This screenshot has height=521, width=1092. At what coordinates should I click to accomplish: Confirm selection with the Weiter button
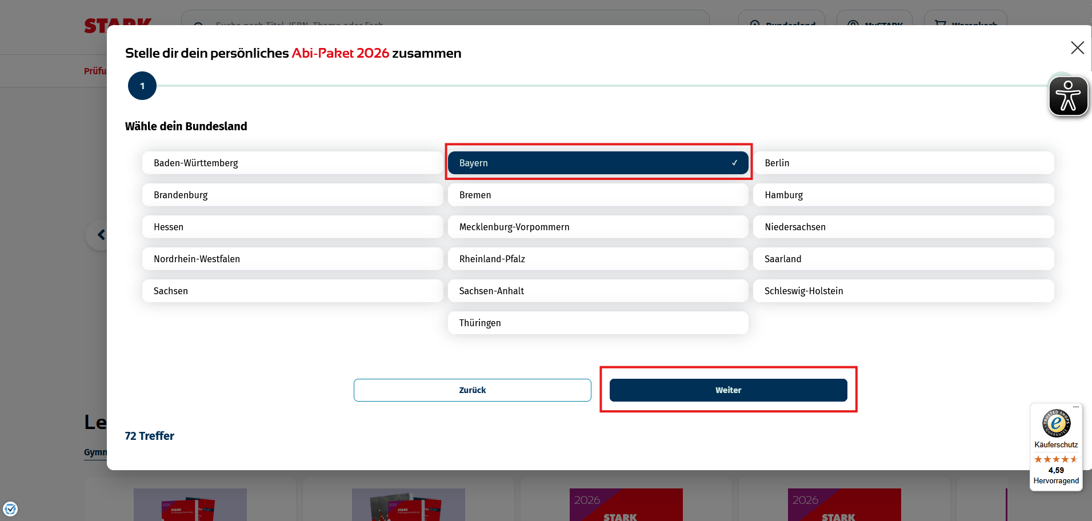coord(728,390)
